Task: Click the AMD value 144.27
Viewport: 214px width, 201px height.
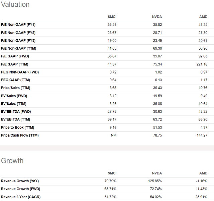Action: click(202, 135)
